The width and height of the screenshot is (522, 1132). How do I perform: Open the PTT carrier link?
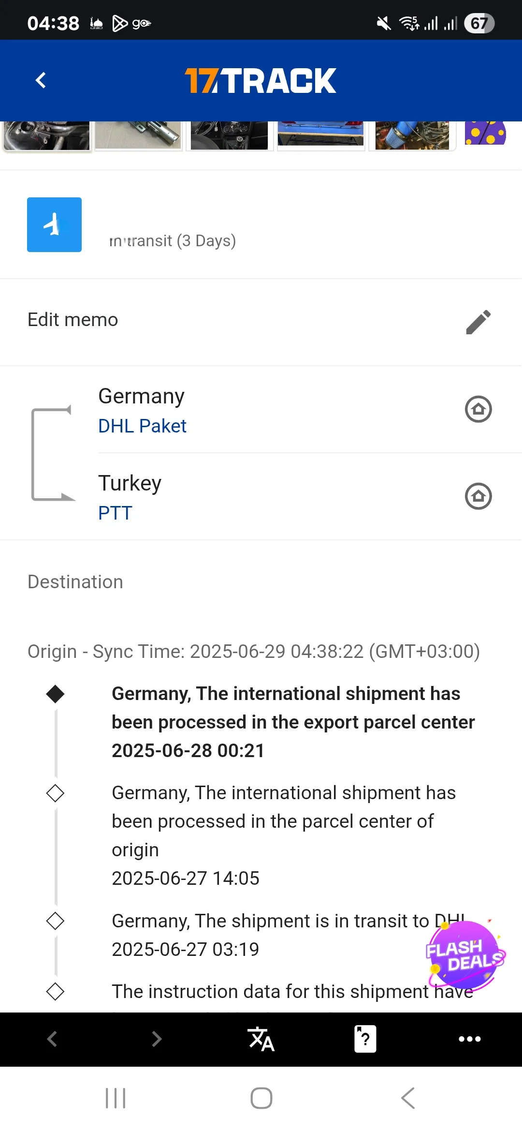[115, 513]
